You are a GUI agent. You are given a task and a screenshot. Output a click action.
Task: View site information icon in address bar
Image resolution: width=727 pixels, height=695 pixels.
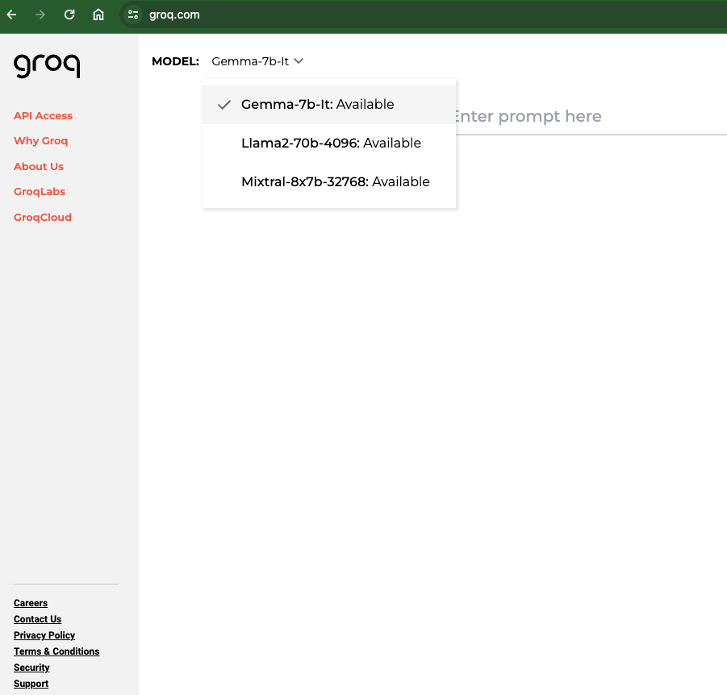[133, 15]
